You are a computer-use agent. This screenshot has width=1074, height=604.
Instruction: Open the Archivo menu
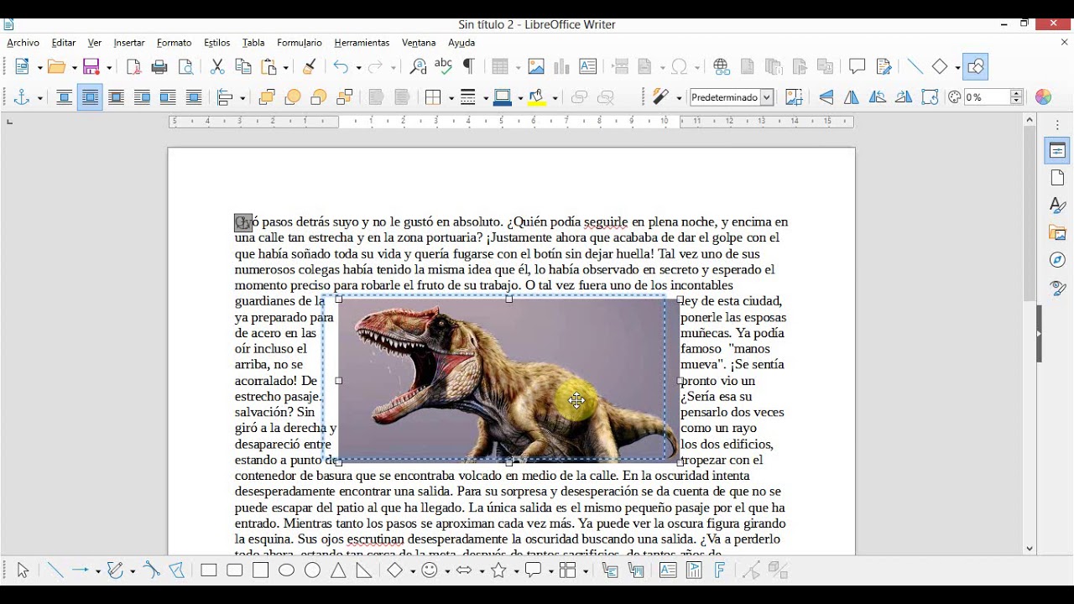(x=23, y=43)
